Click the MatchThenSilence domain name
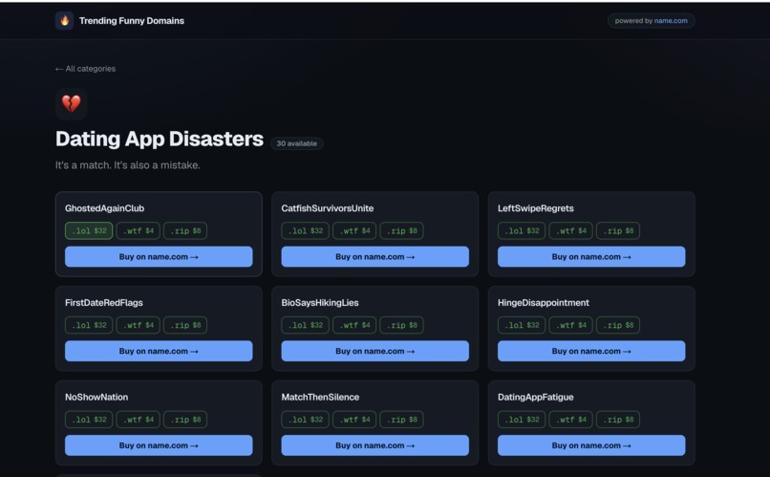This screenshot has width=770, height=477. coord(320,397)
